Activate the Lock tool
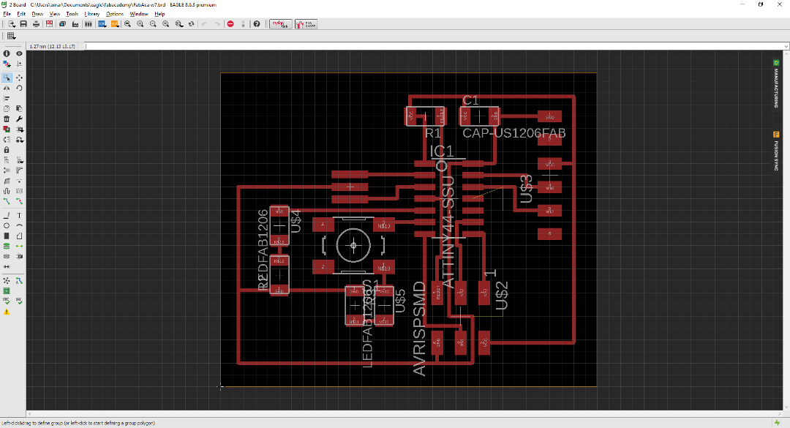Screen dimensions: 790x428 pyautogui.click(x=7, y=149)
